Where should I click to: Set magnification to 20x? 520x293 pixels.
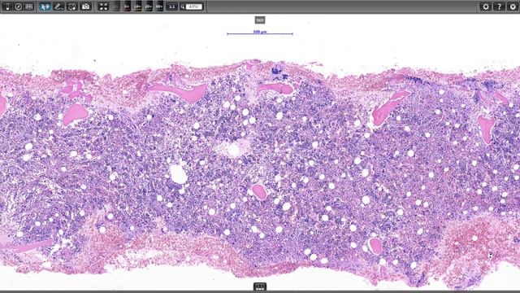149,7
